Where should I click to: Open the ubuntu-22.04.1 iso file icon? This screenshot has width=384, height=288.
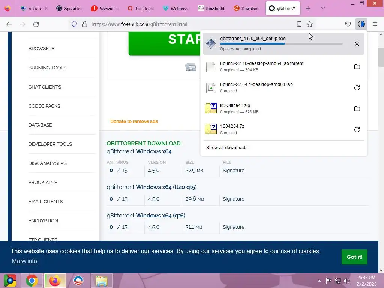click(211, 87)
